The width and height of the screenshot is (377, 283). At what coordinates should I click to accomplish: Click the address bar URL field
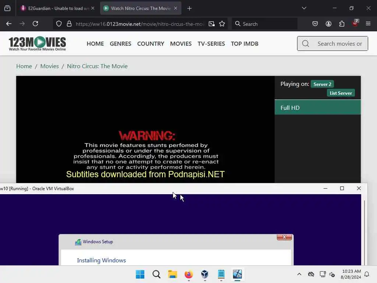[140, 24]
